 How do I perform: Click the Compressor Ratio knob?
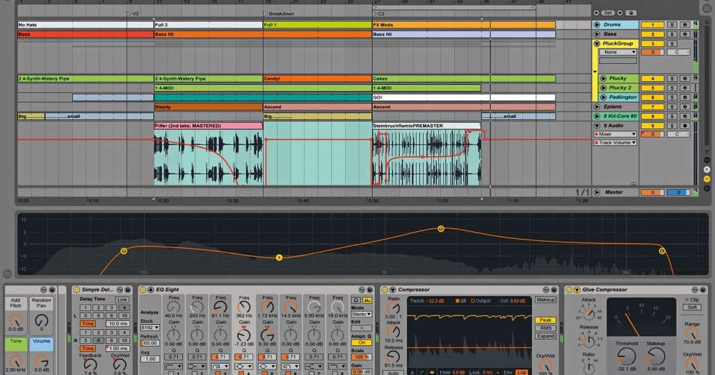[393, 308]
